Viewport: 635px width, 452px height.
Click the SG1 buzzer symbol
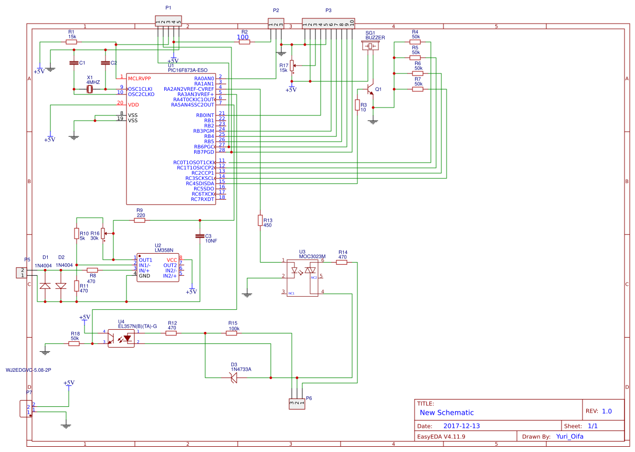(370, 46)
